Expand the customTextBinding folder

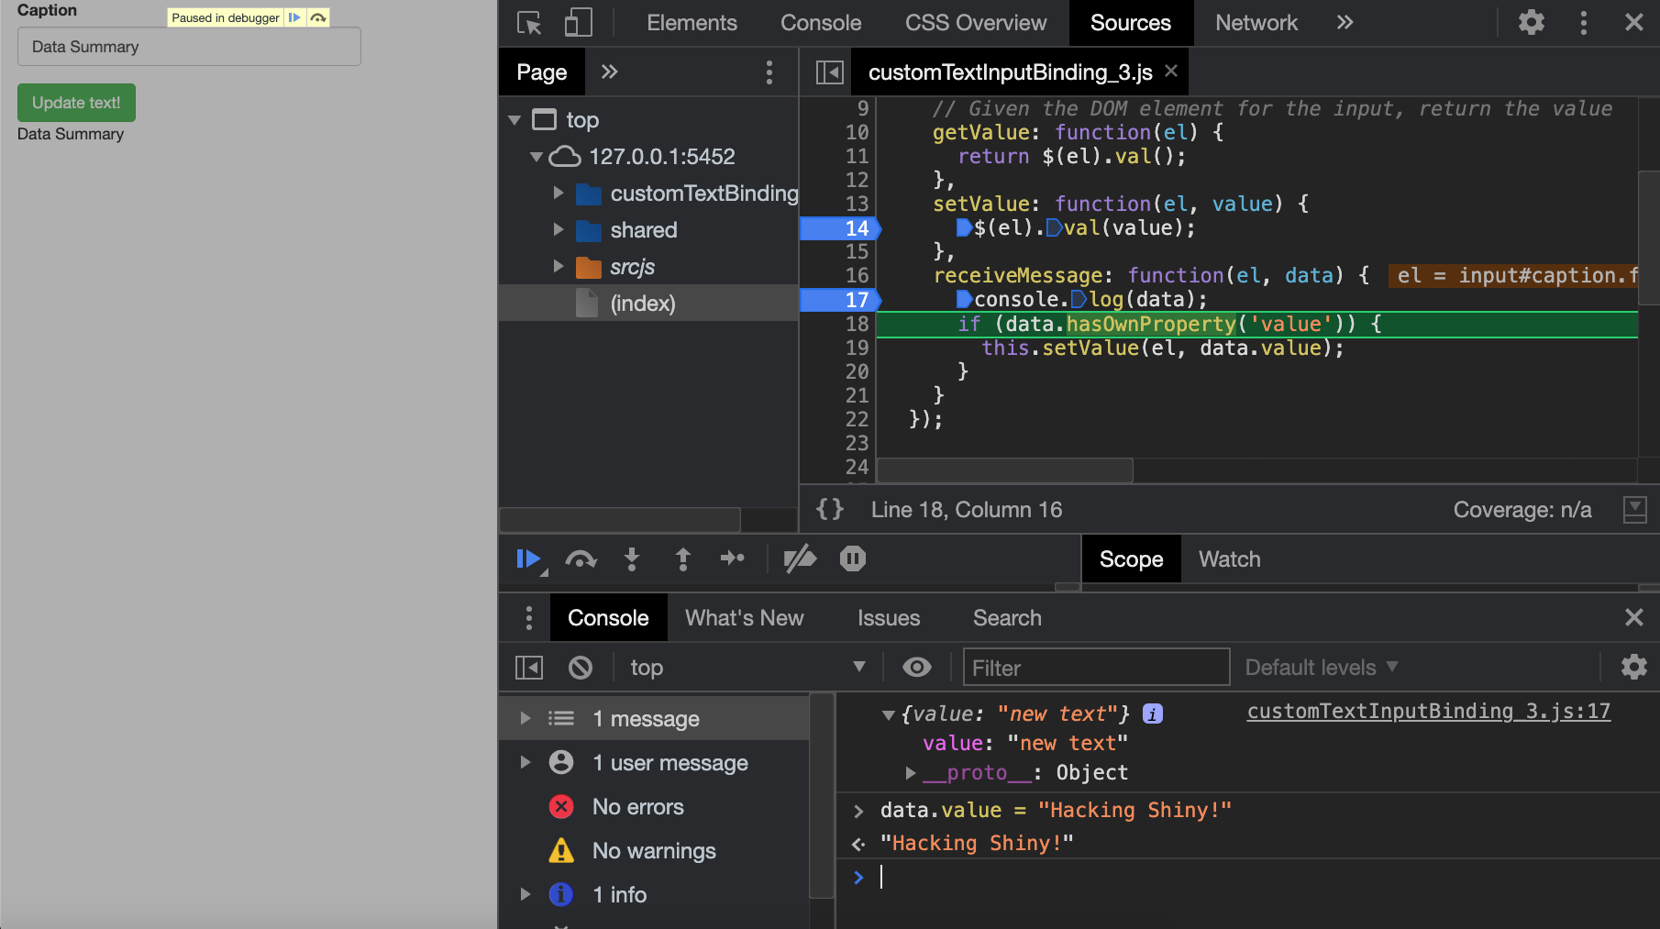pos(558,194)
